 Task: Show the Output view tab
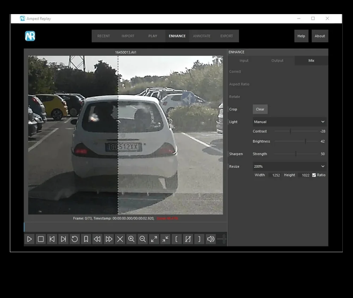point(277,61)
